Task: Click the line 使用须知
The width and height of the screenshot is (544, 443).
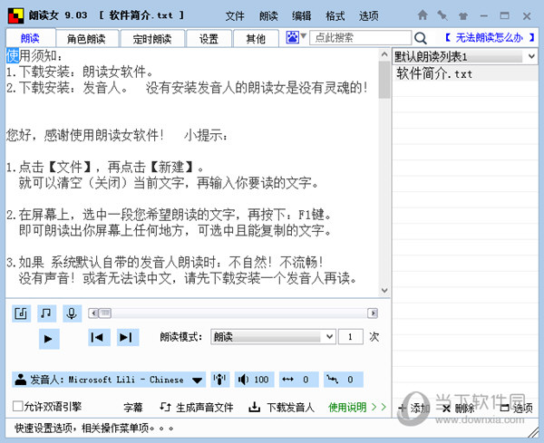Action: pos(34,56)
